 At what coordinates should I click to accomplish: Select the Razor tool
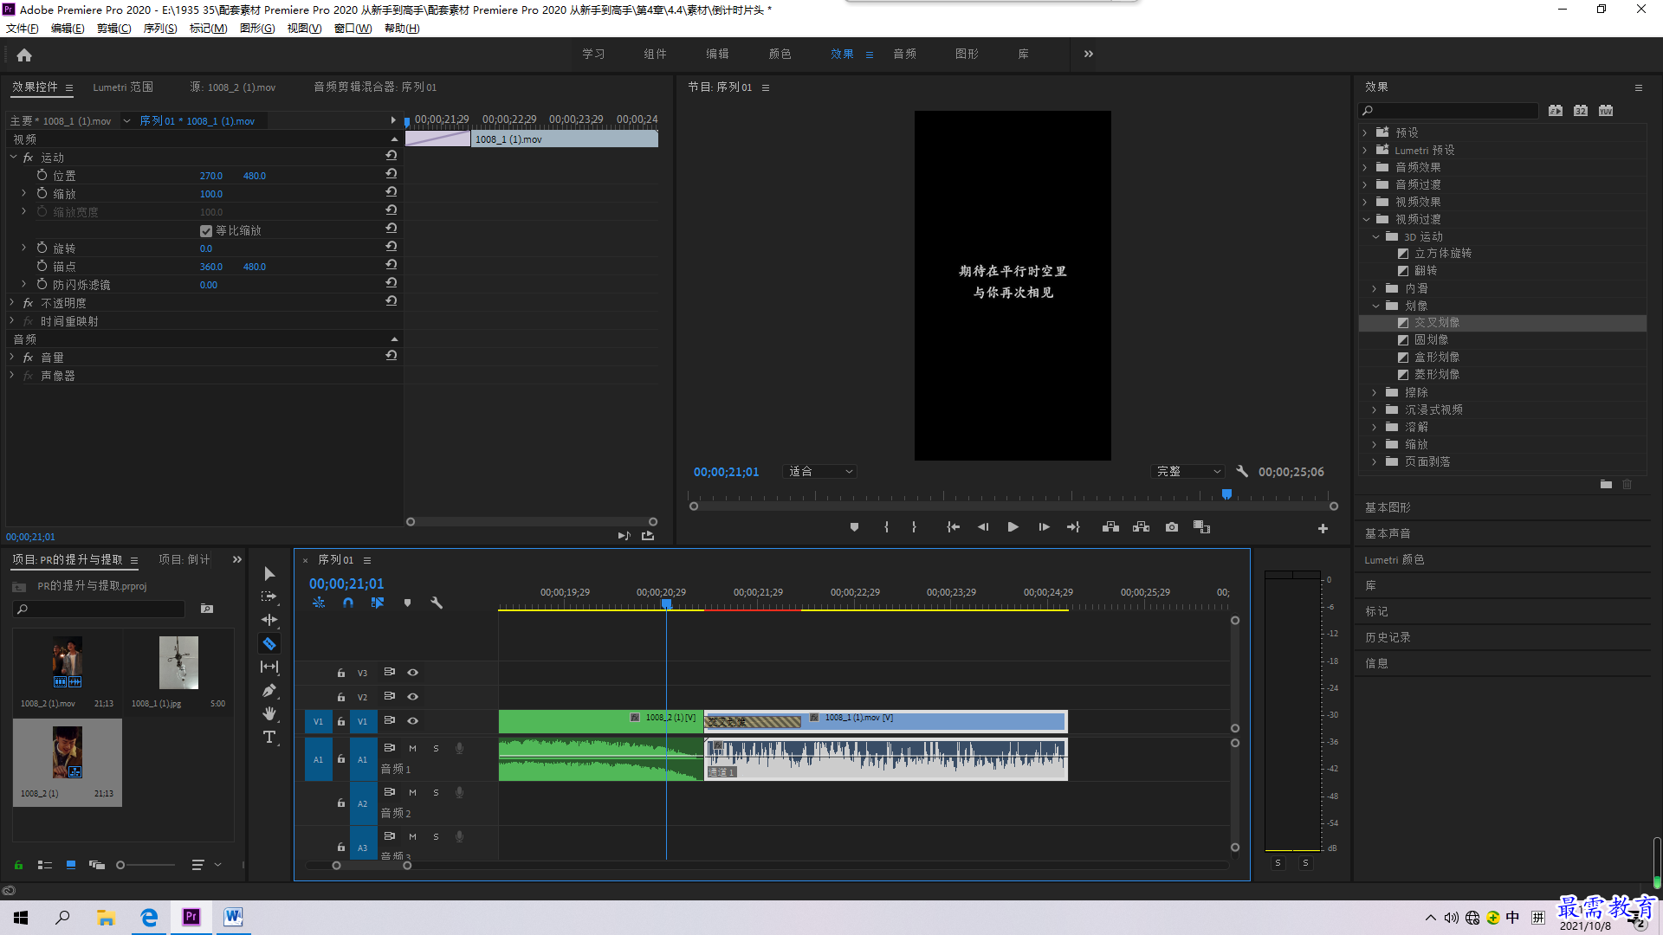point(269,644)
